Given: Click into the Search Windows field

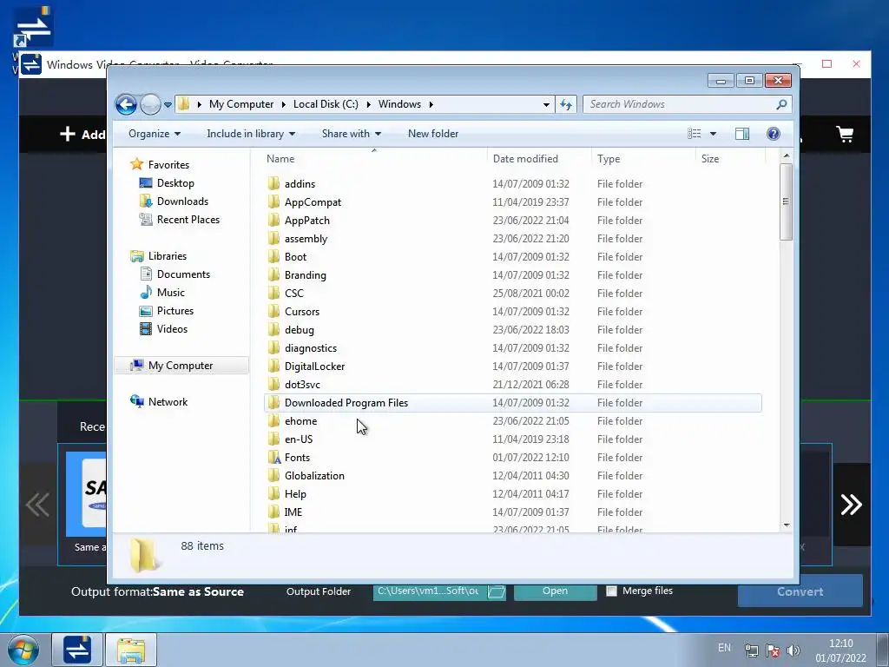Looking at the screenshot, I should [x=679, y=104].
